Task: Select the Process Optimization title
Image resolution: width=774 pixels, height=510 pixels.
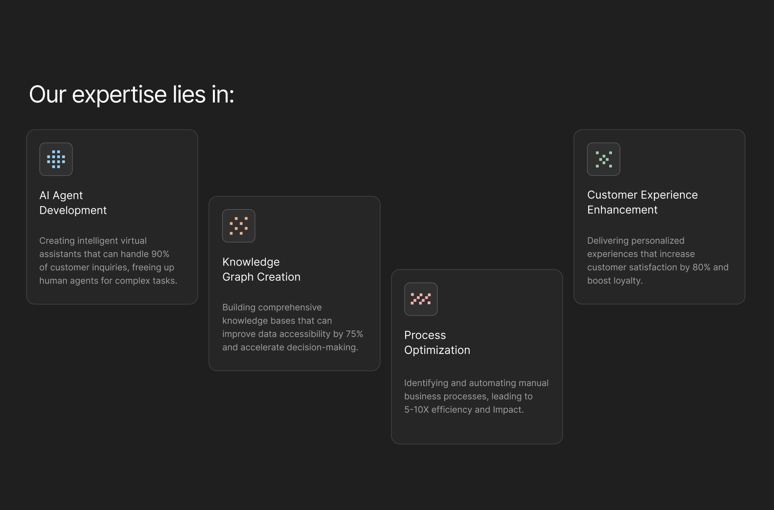Action: click(437, 343)
